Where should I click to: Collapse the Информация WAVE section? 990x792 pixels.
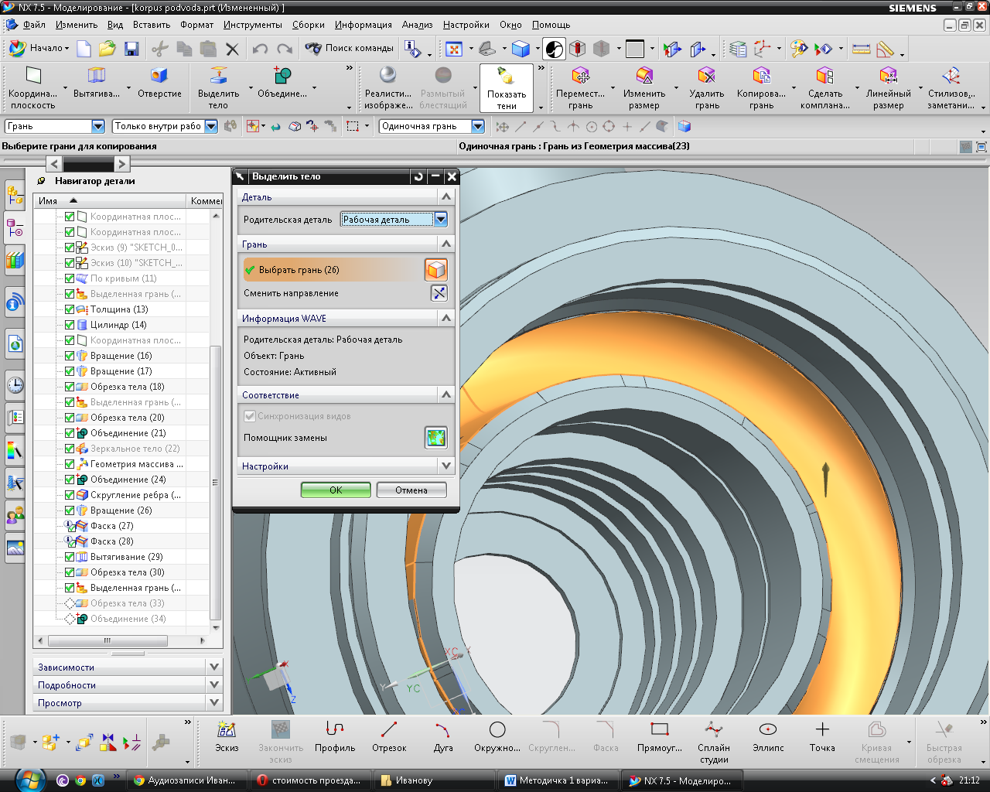coord(446,318)
